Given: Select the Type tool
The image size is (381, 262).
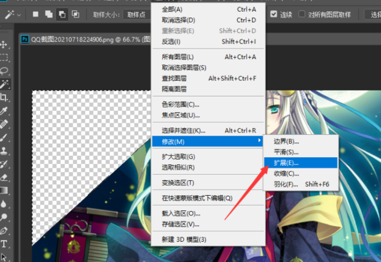Looking at the screenshot, I should click(4, 244).
